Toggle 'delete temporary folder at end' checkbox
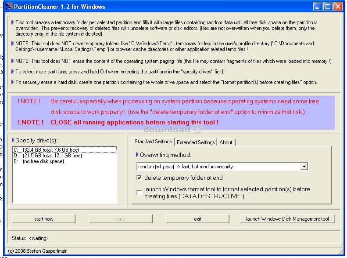Image resolution: width=347 pixels, height=258 pixels. click(139, 178)
